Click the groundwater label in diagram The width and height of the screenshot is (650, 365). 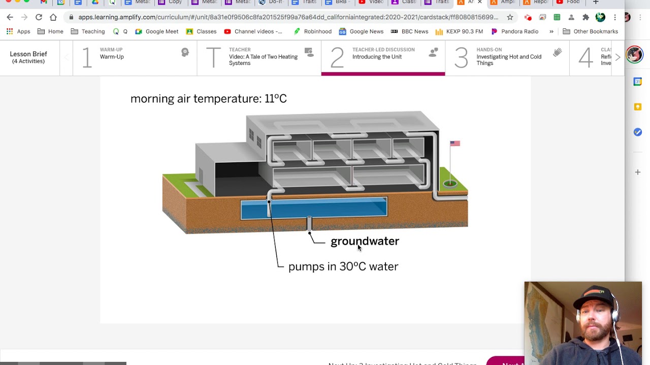[365, 241]
